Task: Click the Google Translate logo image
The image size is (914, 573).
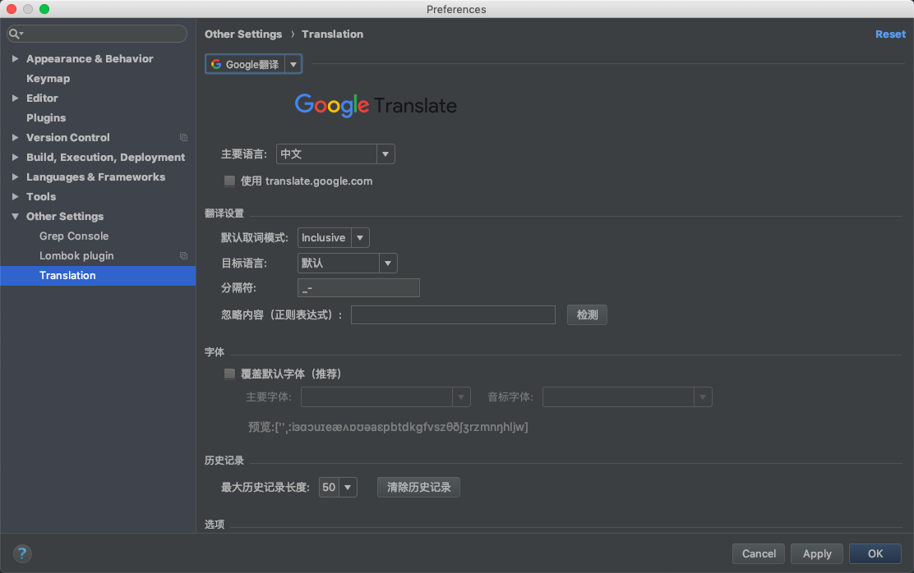Action: (376, 105)
